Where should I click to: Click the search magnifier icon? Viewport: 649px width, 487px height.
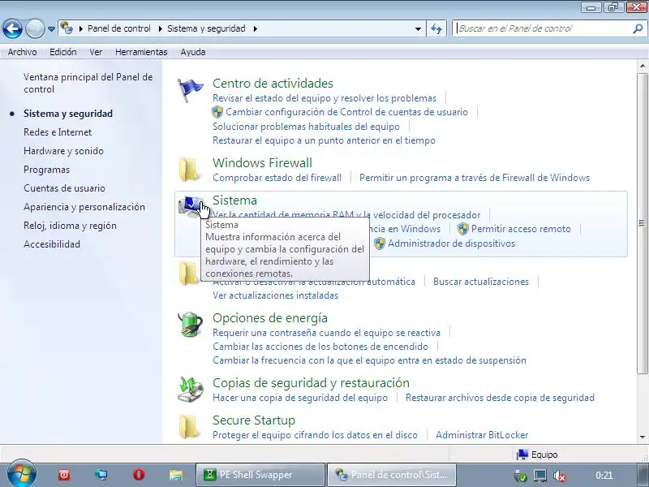tap(638, 28)
